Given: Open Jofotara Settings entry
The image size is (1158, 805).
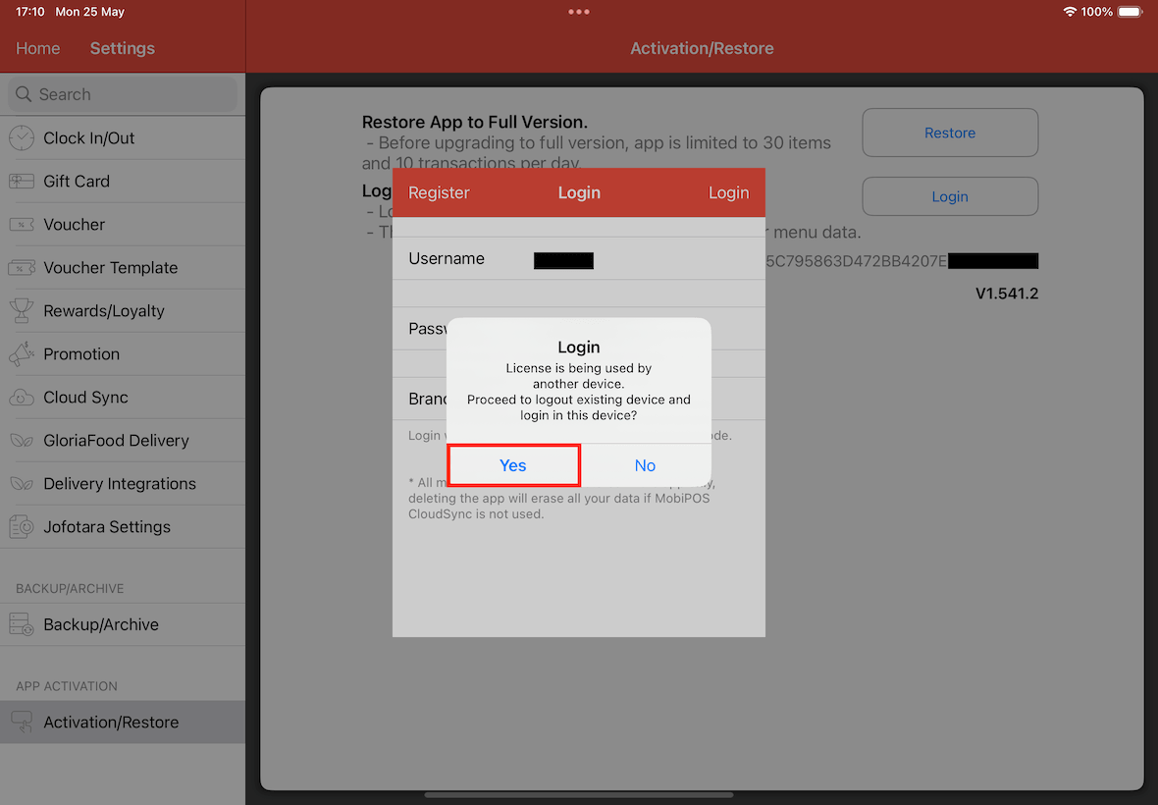Looking at the screenshot, I should (x=123, y=526).
